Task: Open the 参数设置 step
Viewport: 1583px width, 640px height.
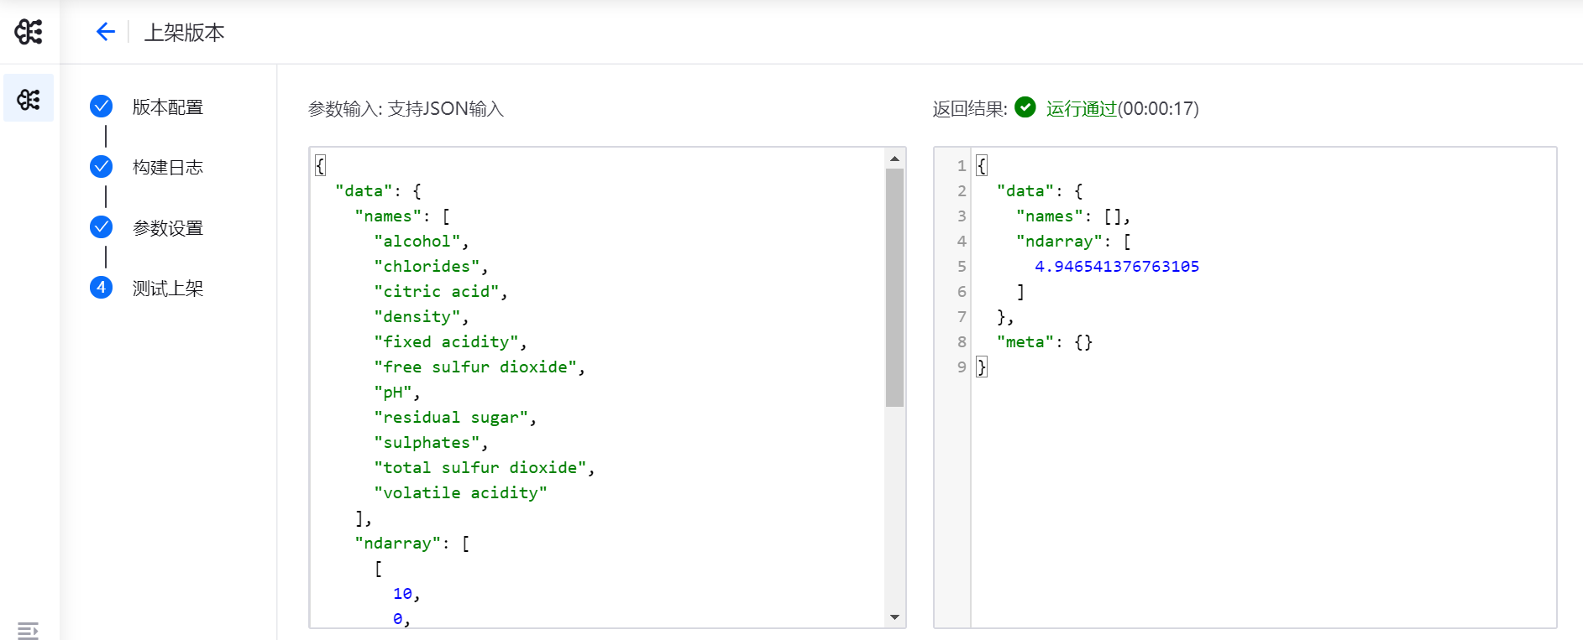Action: tap(168, 228)
